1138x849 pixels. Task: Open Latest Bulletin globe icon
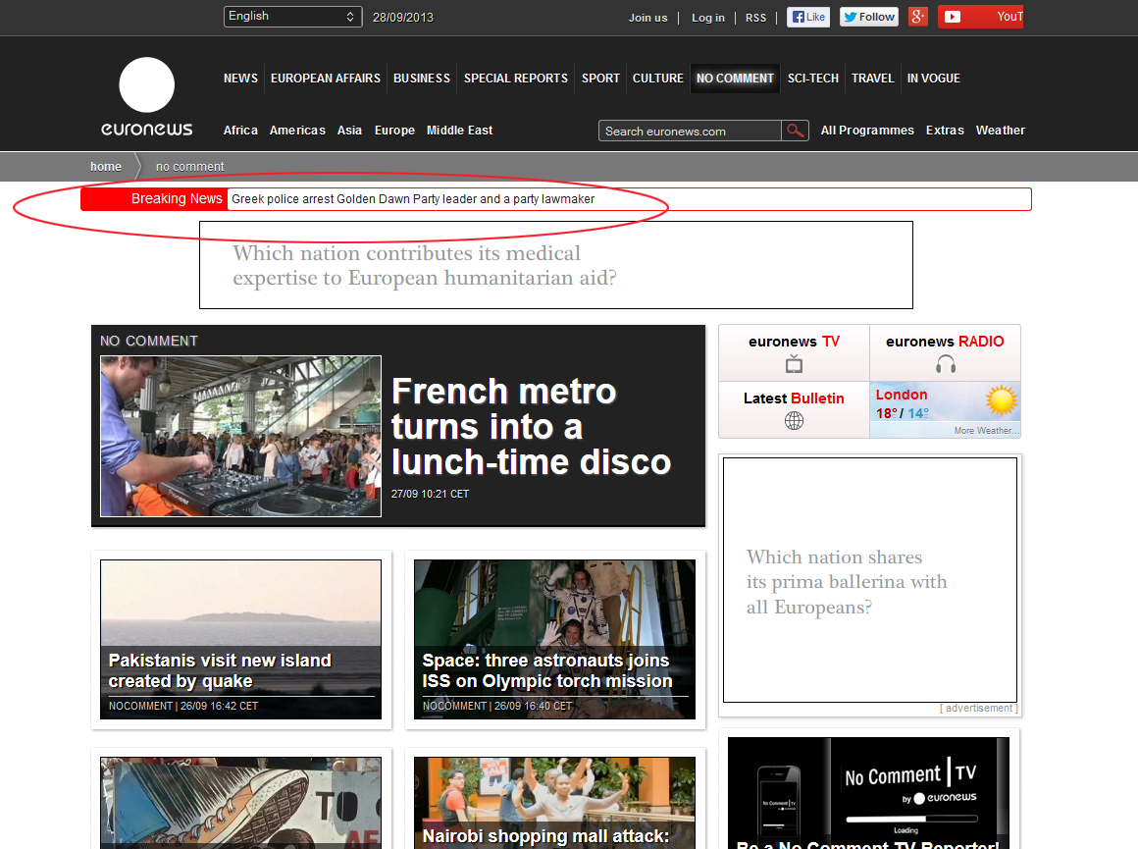(x=794, y=421)
